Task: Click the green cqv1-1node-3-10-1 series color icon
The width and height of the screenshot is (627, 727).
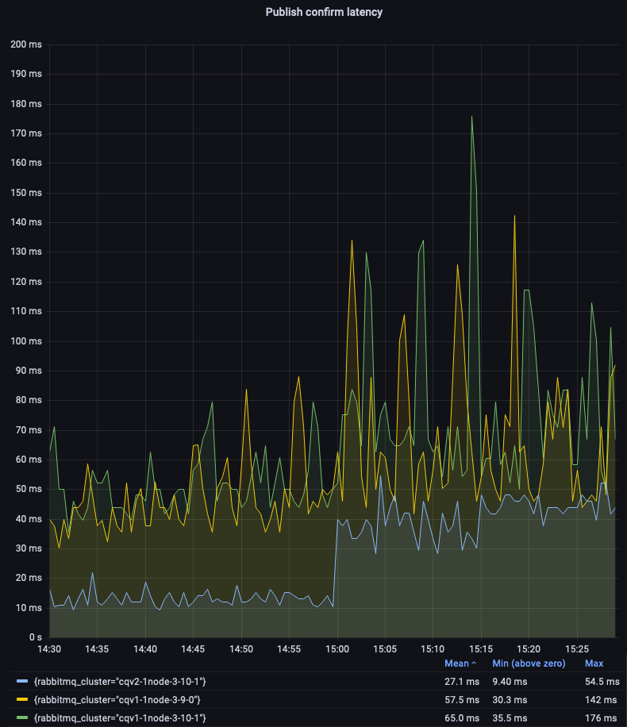Action: click(x=21, y=718)
